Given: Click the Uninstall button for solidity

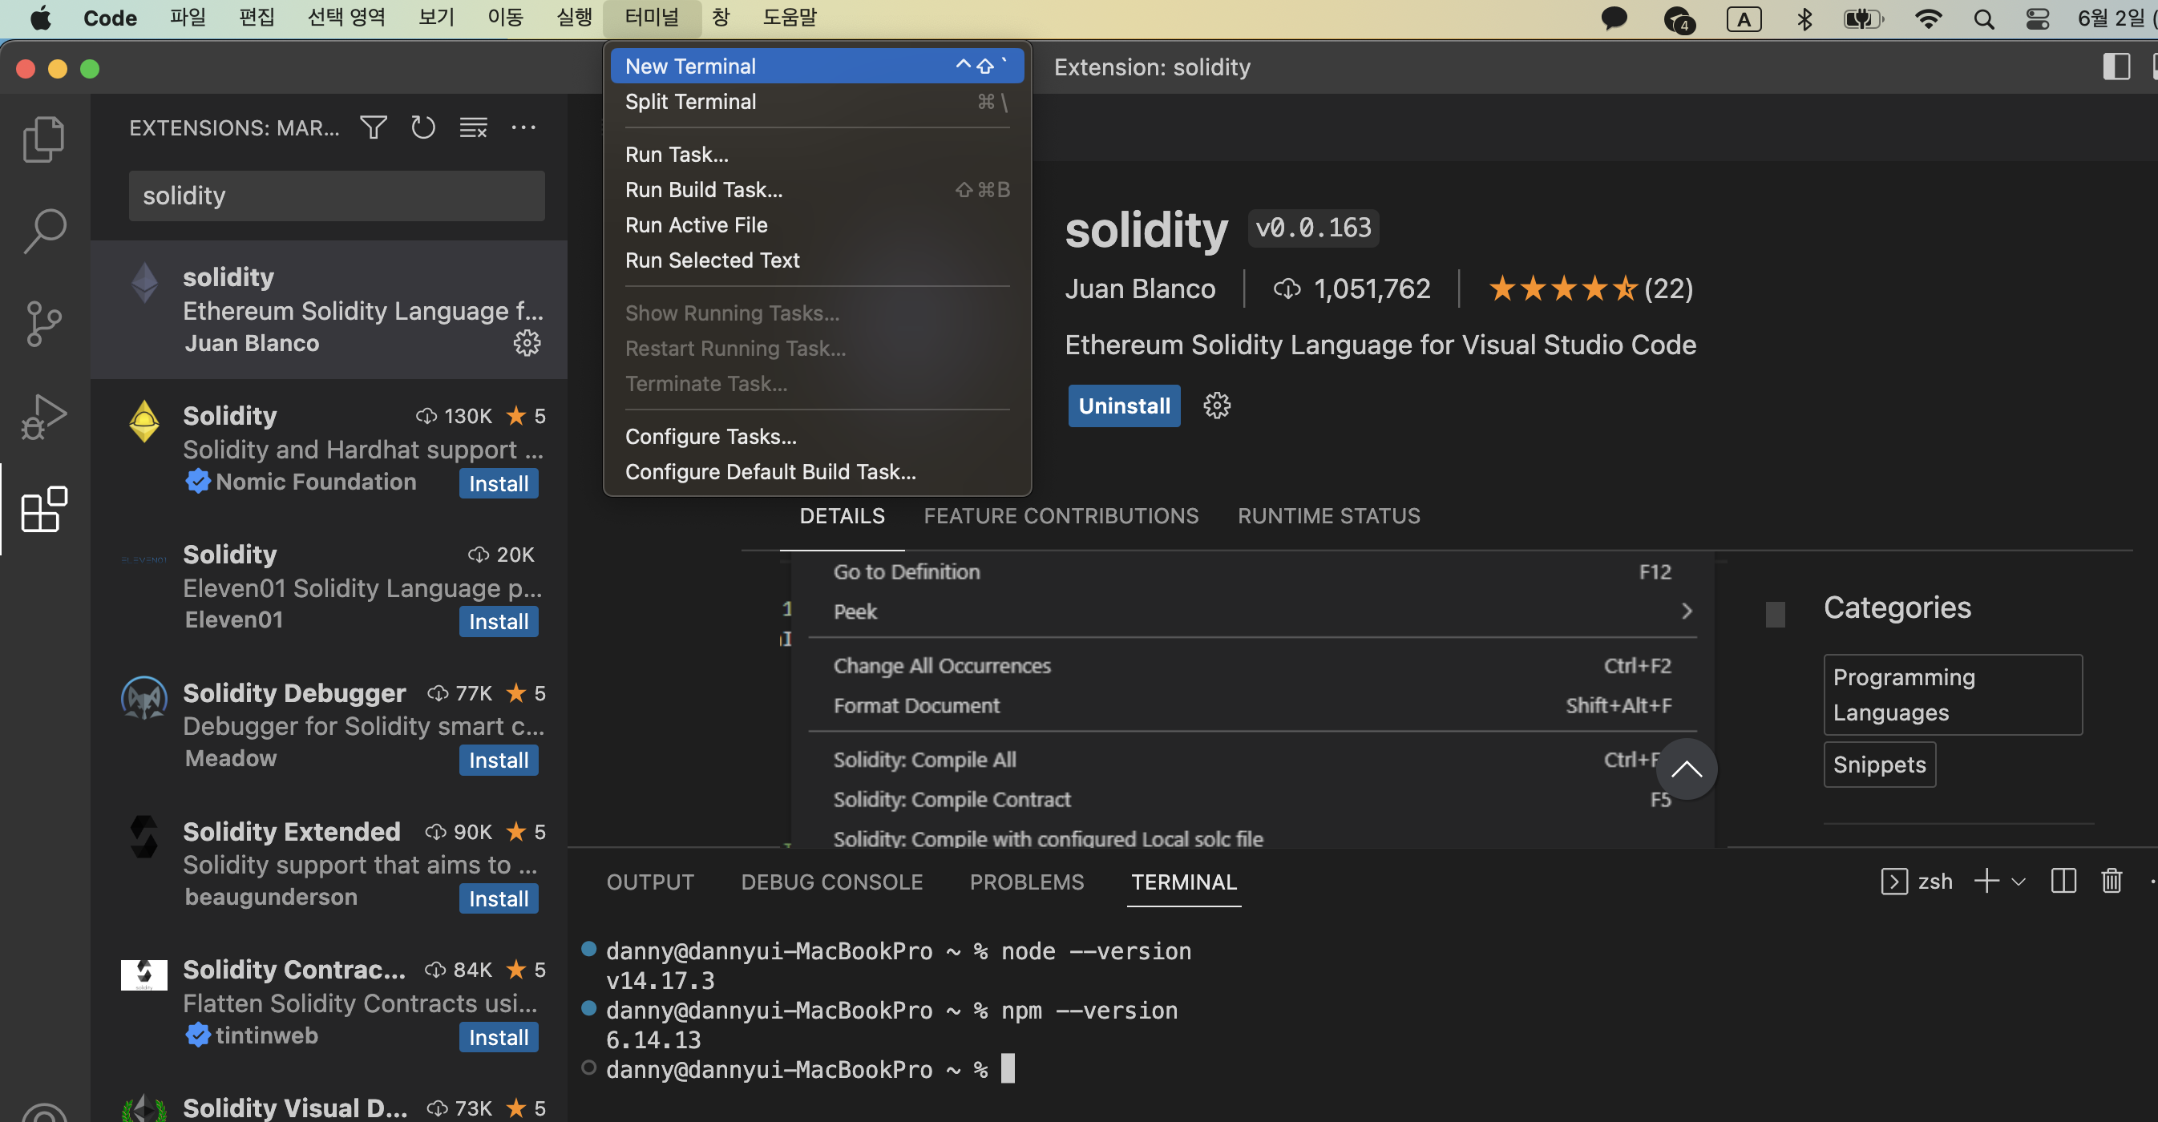Looking at the screenshot, I should (x=1123, y=406).
